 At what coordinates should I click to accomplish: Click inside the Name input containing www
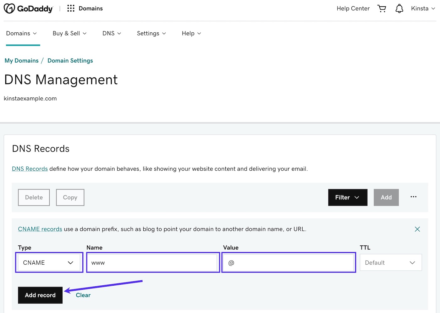(x=153, y=262)
